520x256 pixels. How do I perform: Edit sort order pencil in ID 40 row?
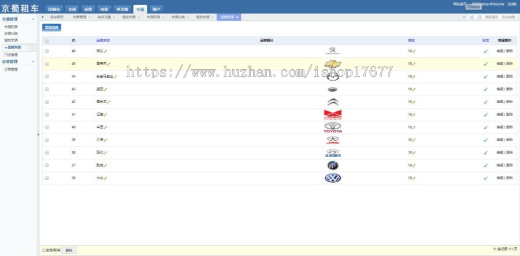pos(414,127)
